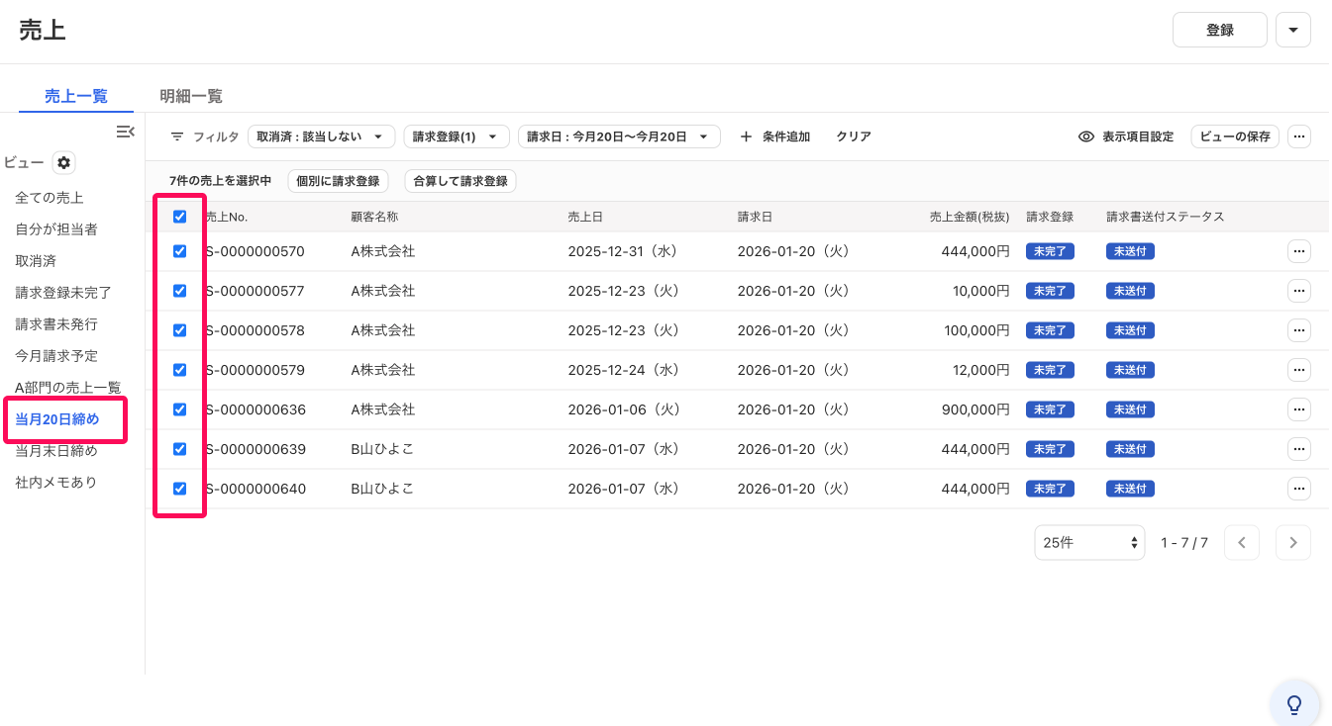Select the A部門の売上一覧 view
Viewport: 1332px width, 726px height.
68,388
